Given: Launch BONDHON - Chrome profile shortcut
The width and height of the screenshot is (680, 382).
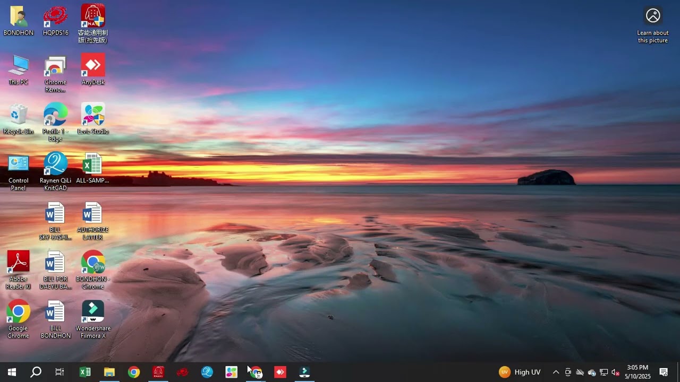Looking at the screenshot, I should click(93, 271).
